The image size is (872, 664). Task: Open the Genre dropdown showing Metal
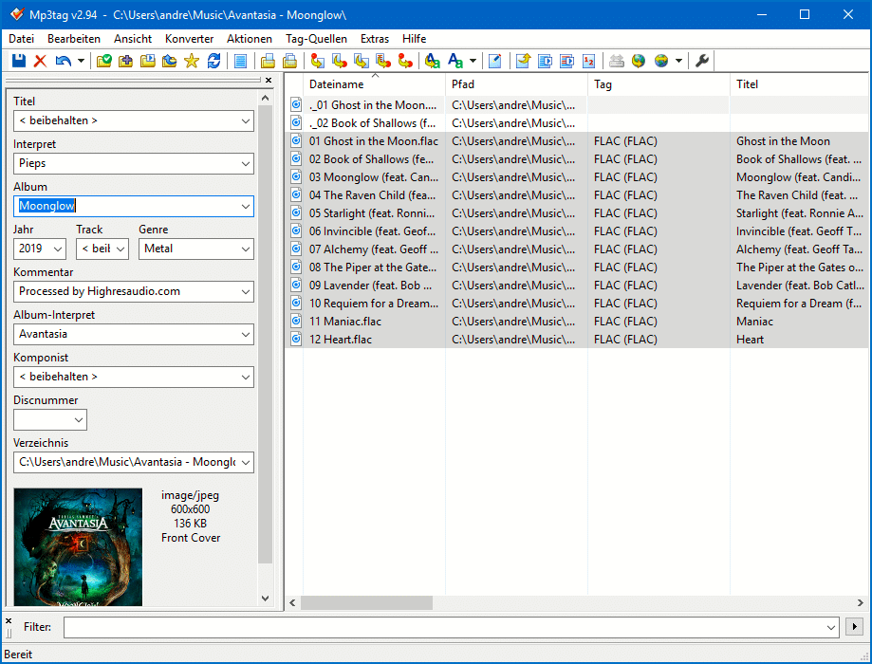tap(245, 249)
